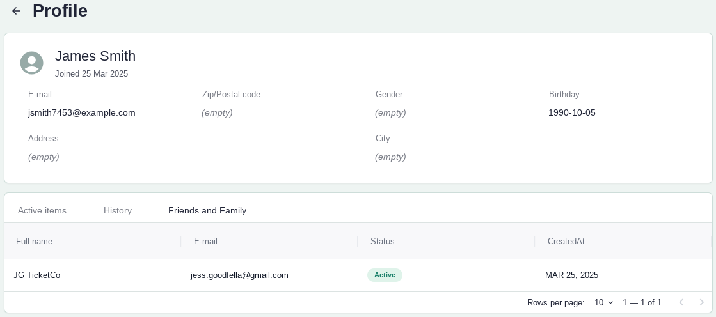This screenshot has width=716, height=317.
Task: Click the CreatedAt column header
Action: 566,241
